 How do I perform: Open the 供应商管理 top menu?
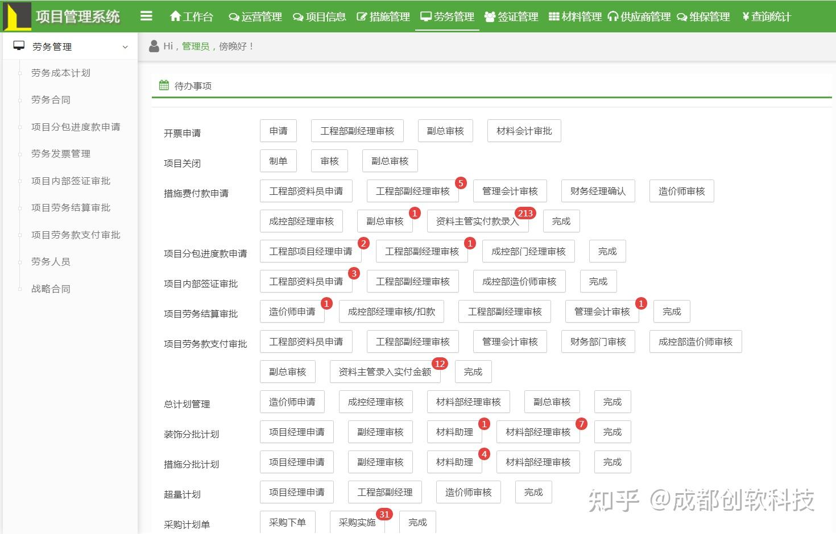(x=639, y=16)
